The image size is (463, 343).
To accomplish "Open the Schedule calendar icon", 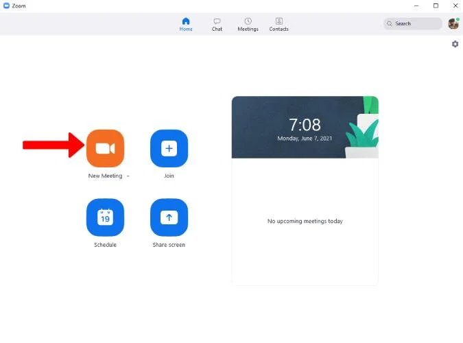I will tap(105, 217).
